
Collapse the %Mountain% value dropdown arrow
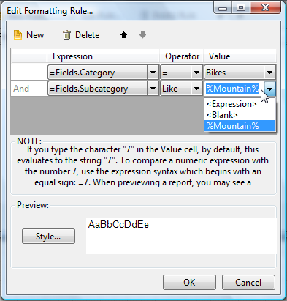click(x=269, y=89)
